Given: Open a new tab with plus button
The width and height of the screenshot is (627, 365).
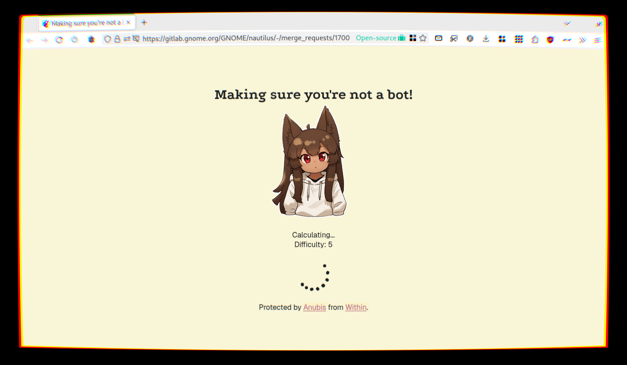Looking at the screenshot, I should click(144, 22).
